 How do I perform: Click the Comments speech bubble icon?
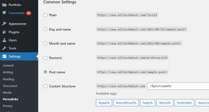point(4,13)
